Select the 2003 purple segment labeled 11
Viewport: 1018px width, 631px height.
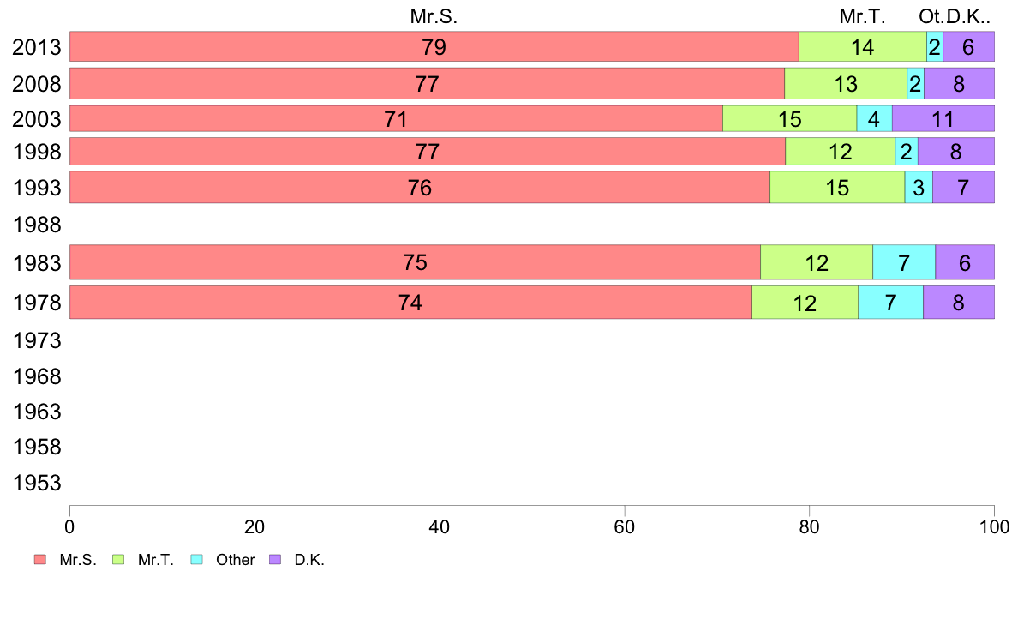(943, 118)
